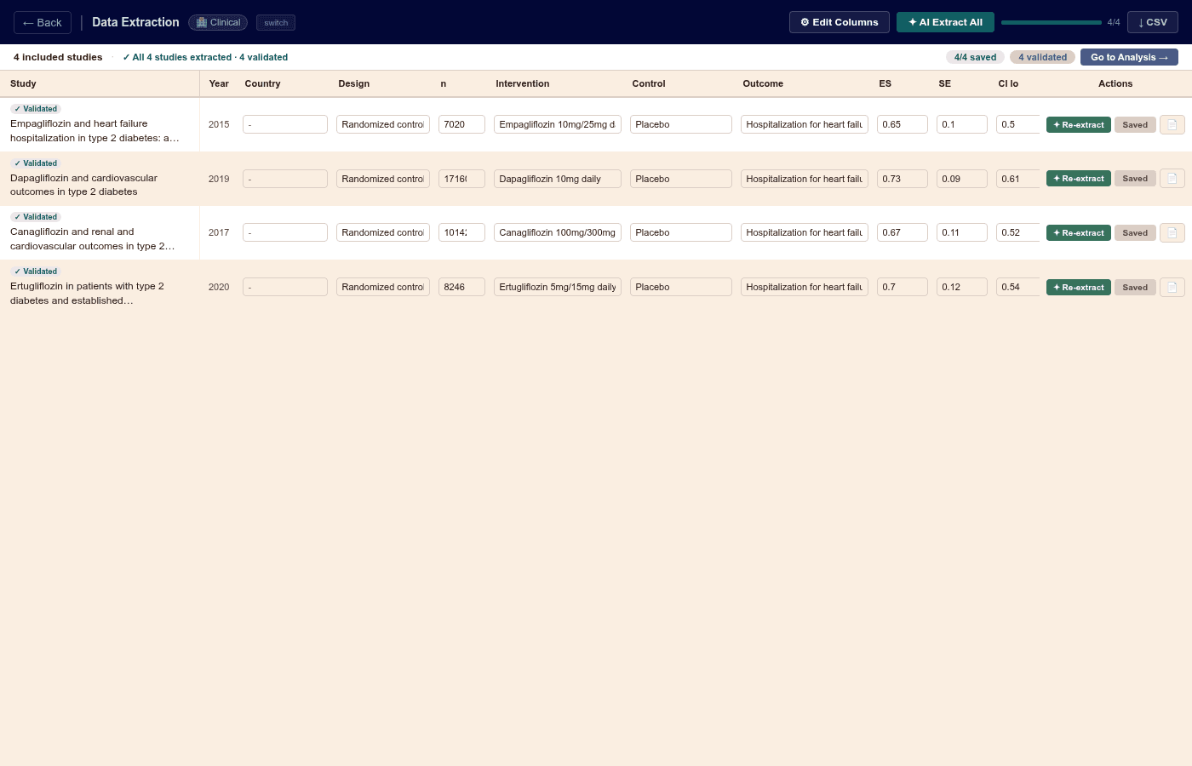Edit sample size field in Canagliflozin row

[x=461, y=232]
